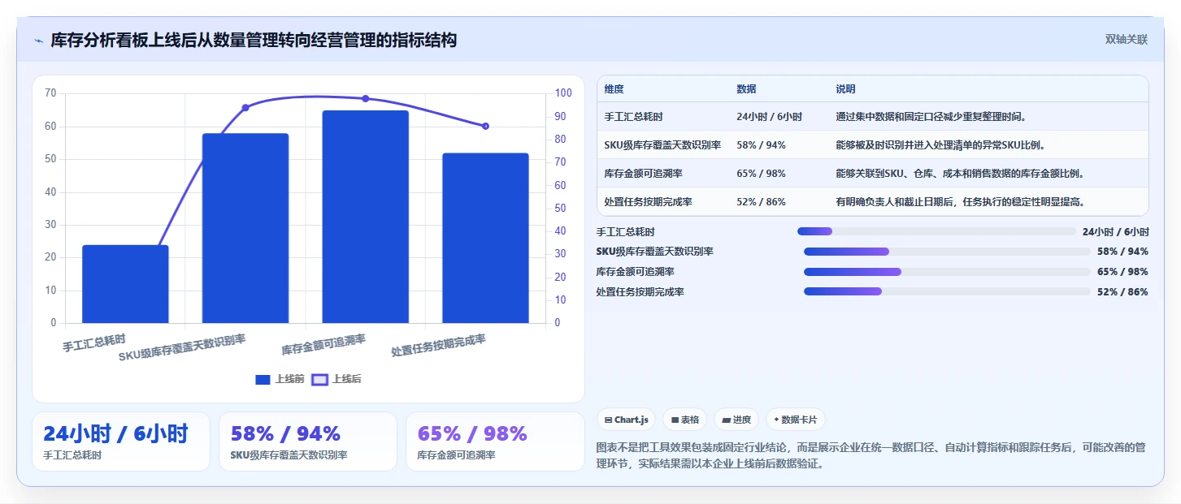Click the icon left of the dashboard title

pos(38,41)
